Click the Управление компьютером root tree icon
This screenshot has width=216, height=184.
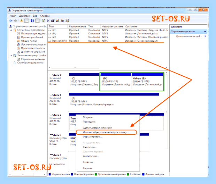pyautogui.click(x=10, y=26)
